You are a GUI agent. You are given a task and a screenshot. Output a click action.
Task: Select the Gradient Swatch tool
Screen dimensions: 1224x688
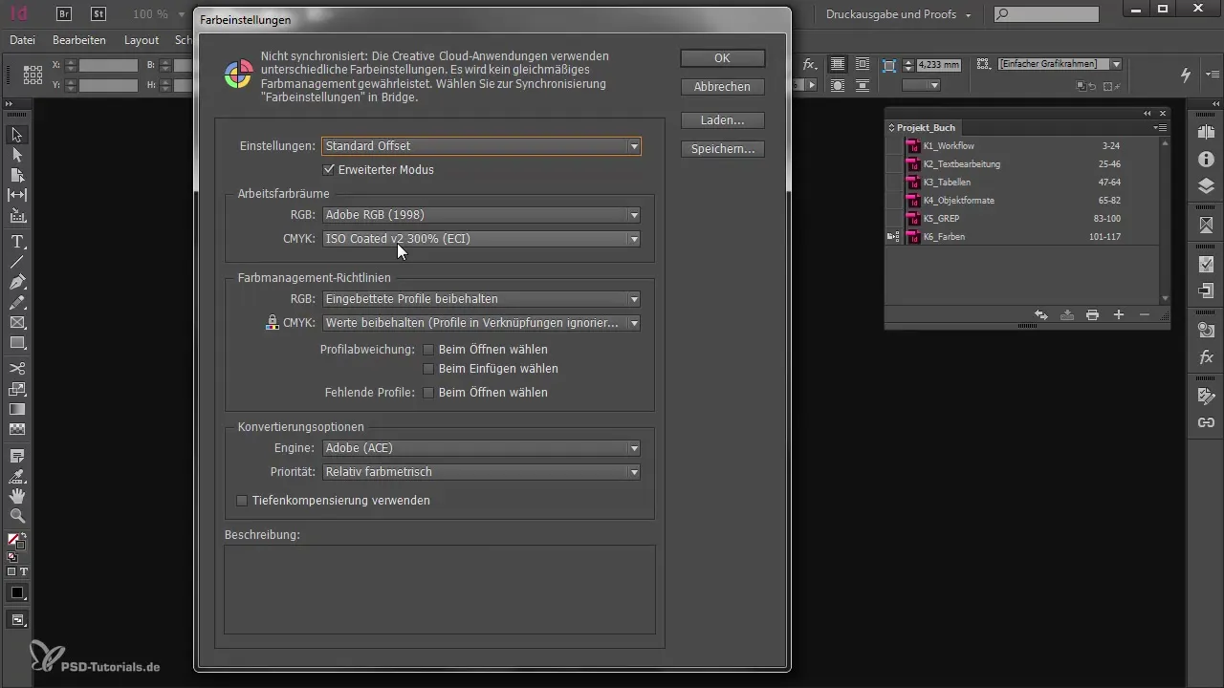(x=17, y=409)
